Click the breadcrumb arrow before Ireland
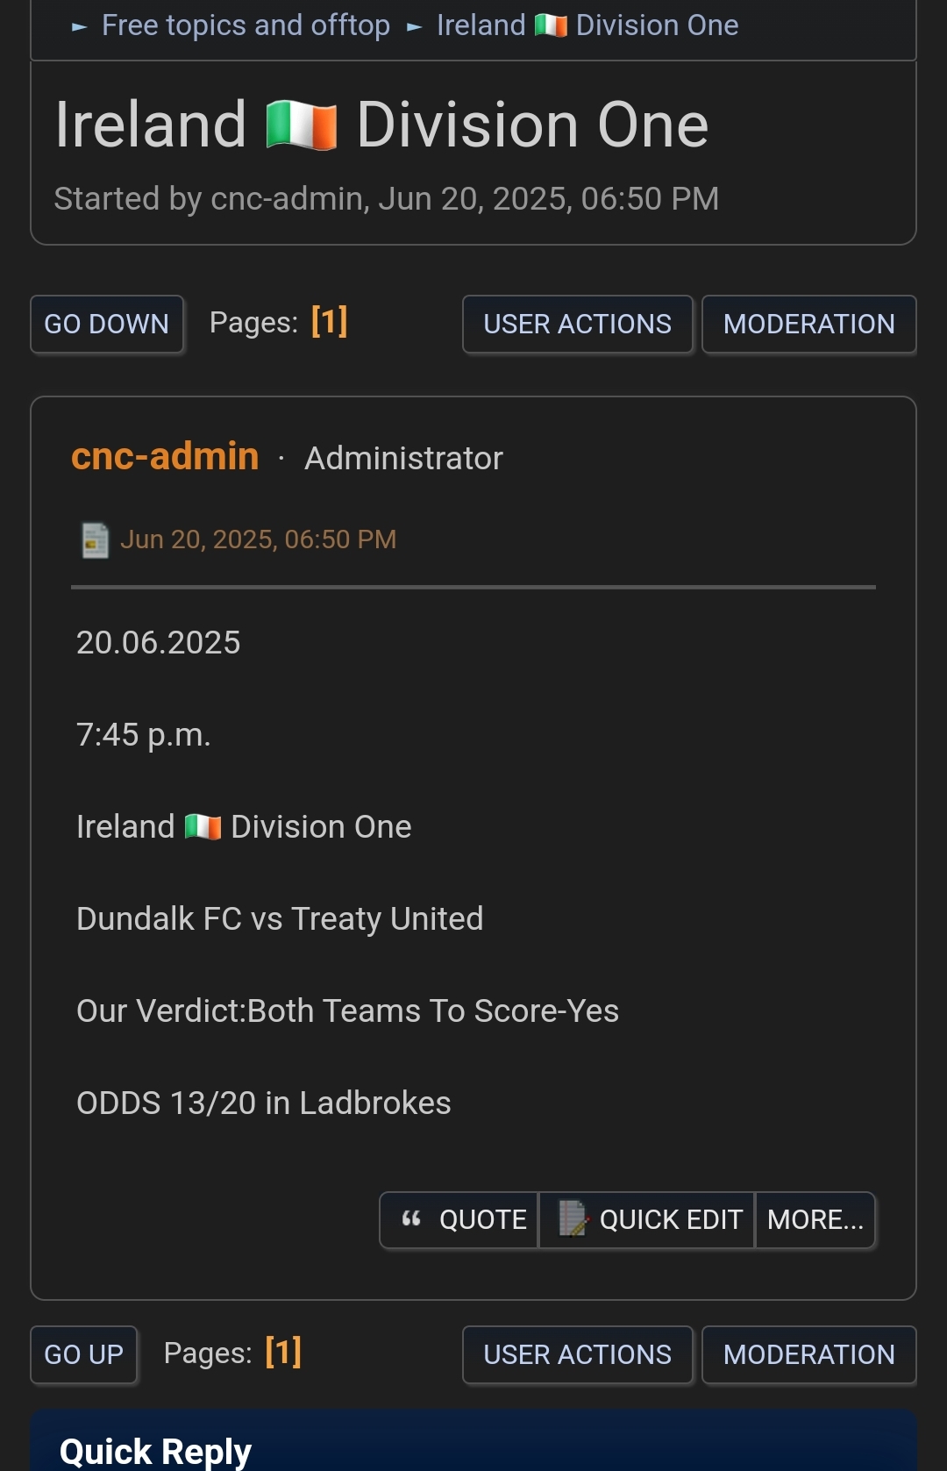The width and height of the screenshot is (947, 1471). pyautogui.click(x=415, y=27)
